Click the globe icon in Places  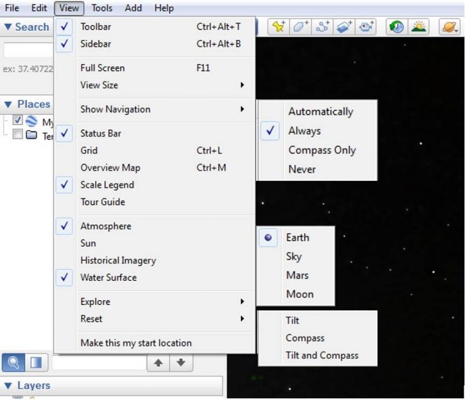click(31, 121)
